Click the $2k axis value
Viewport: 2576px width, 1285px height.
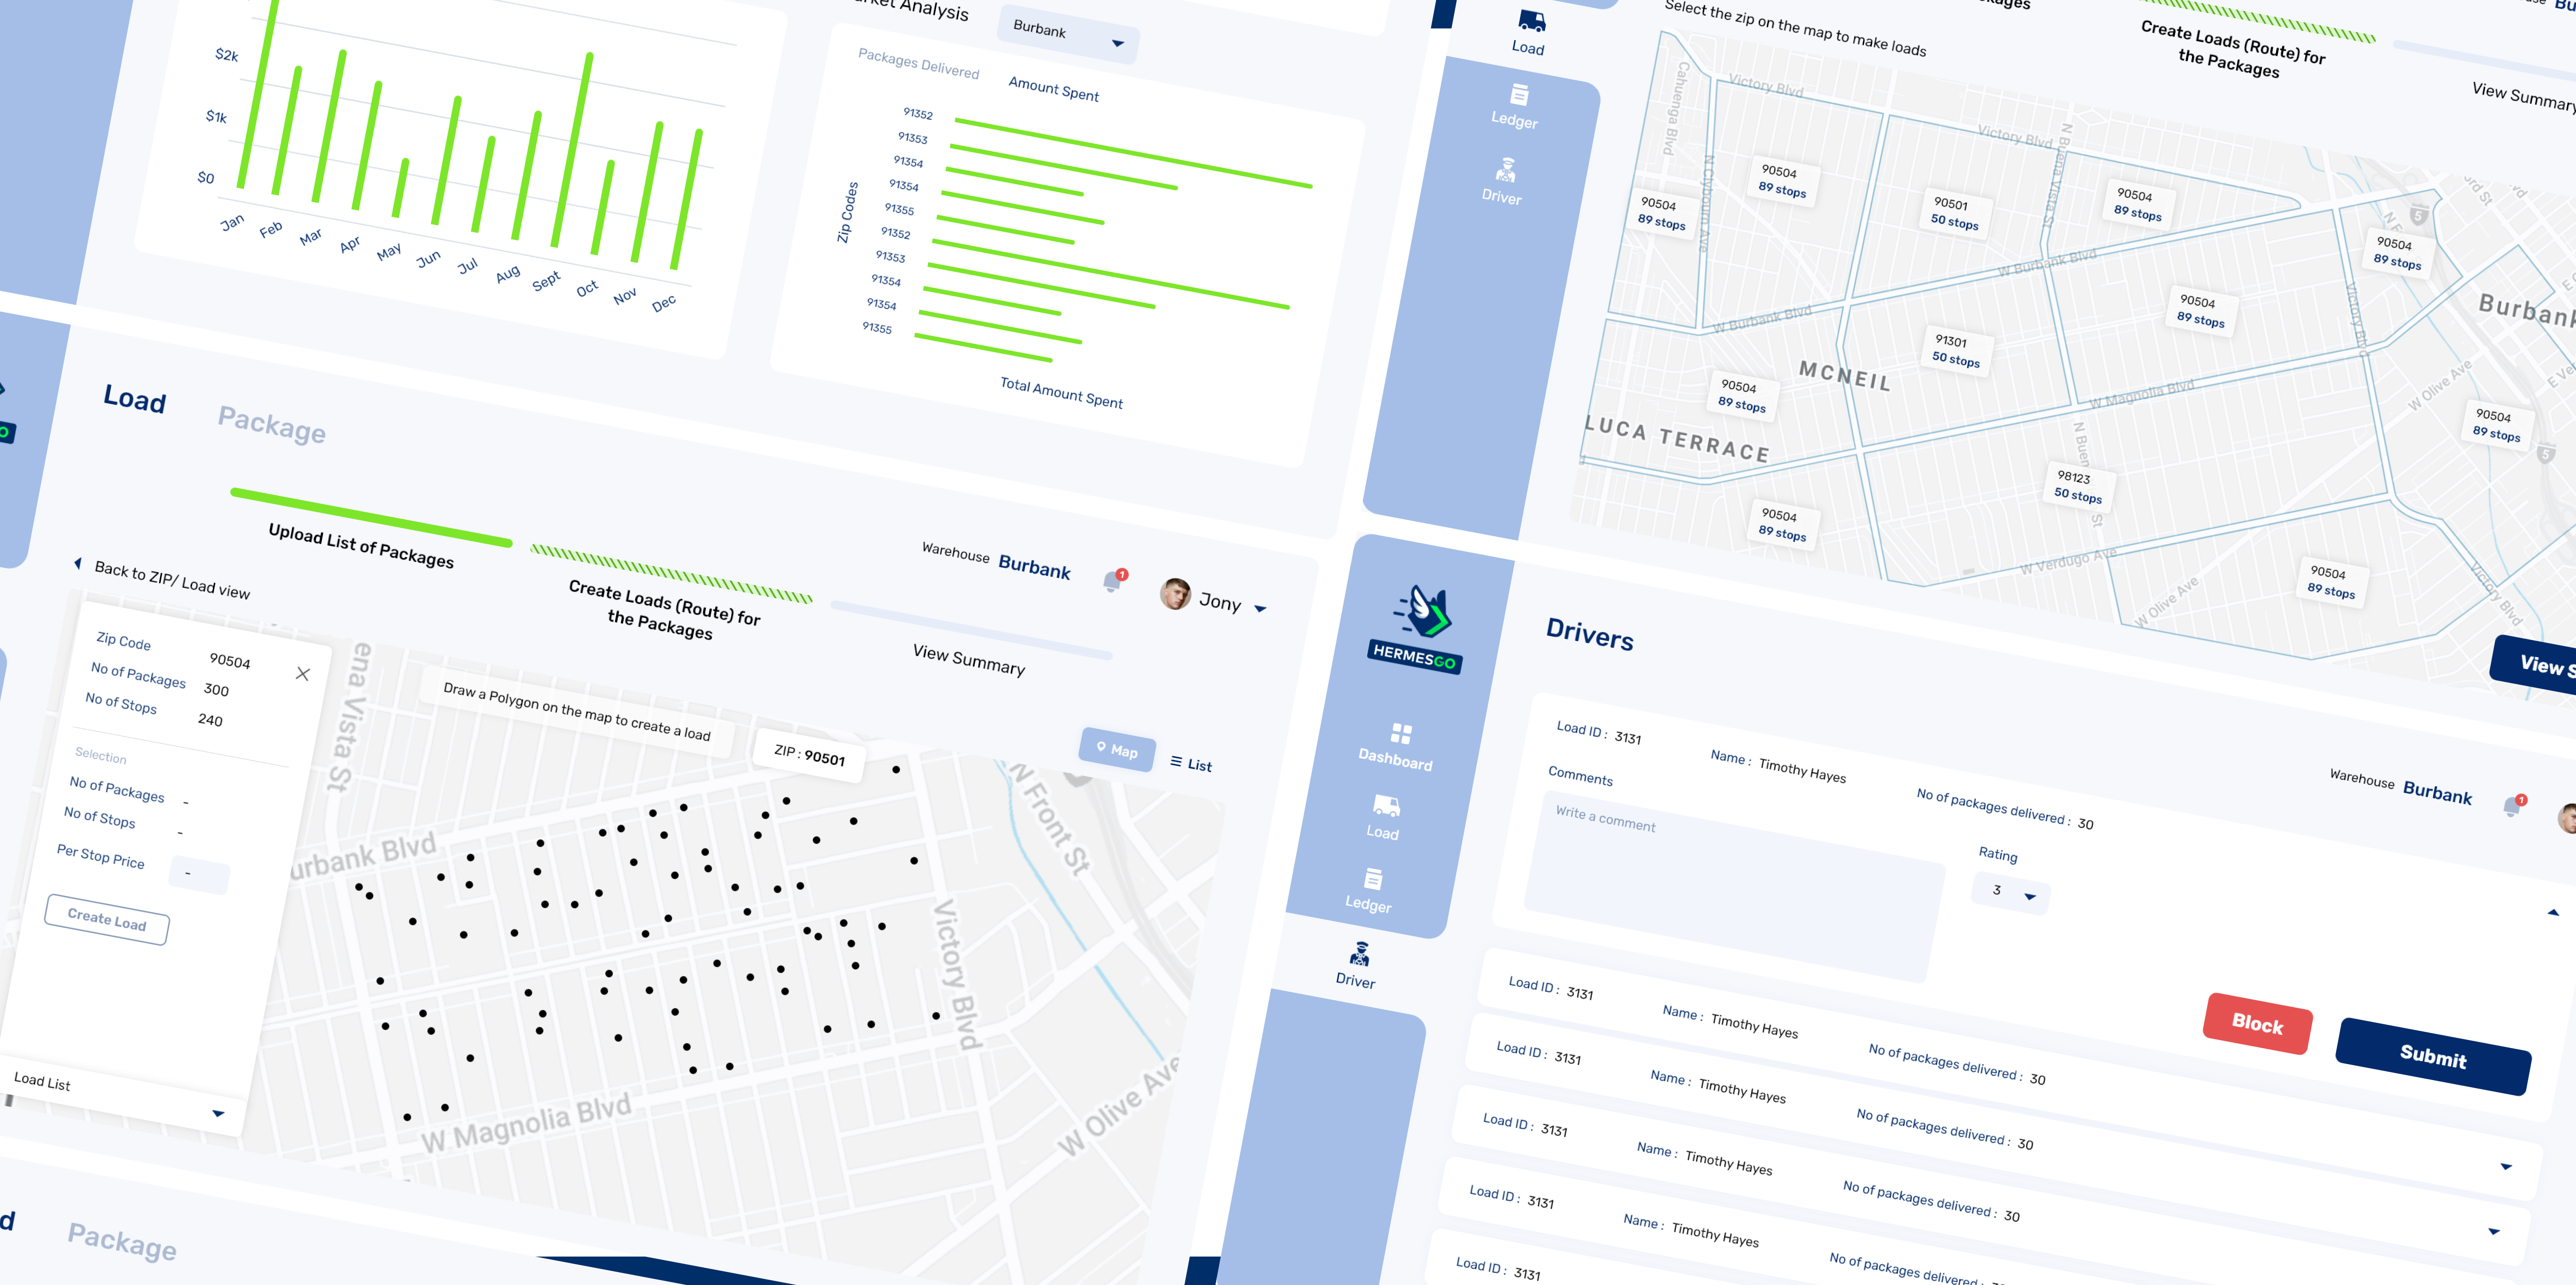227,54
